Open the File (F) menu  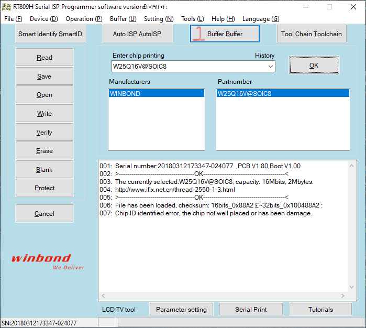[13, 19]
